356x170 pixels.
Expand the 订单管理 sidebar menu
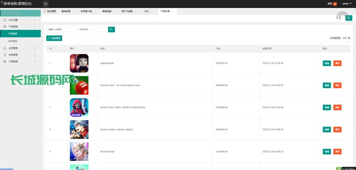35,62
